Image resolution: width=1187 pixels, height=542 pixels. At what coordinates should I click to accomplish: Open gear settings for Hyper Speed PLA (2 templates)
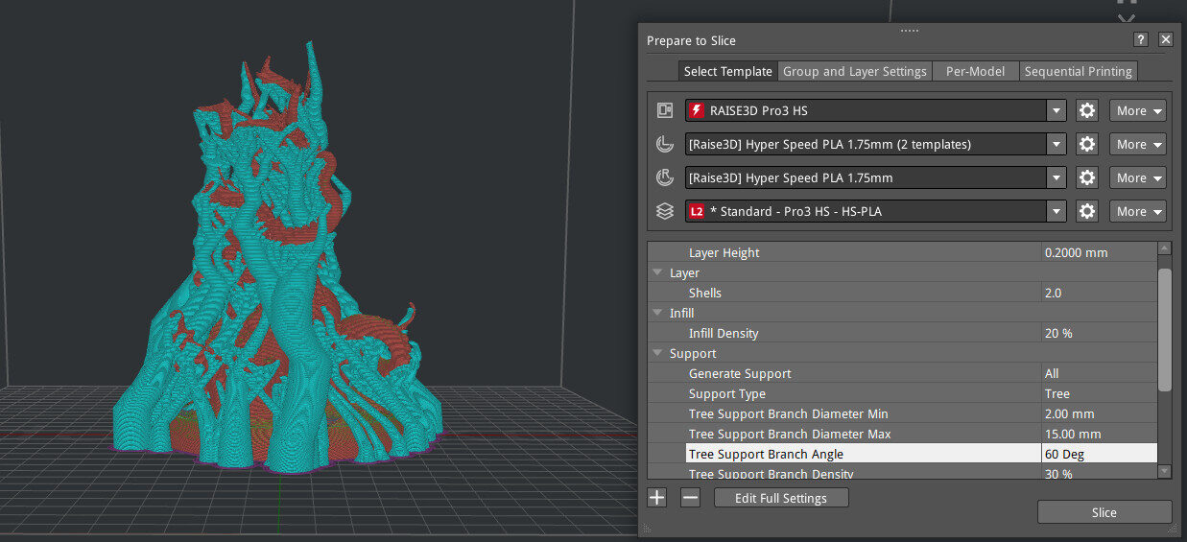click(1087, 144)
